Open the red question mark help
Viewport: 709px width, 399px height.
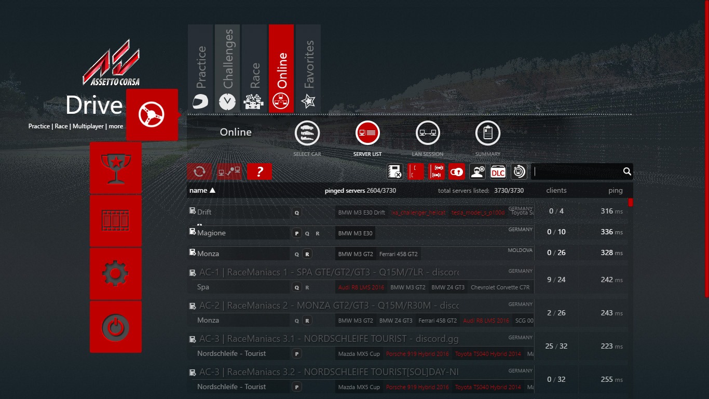(x=260, y=171)
